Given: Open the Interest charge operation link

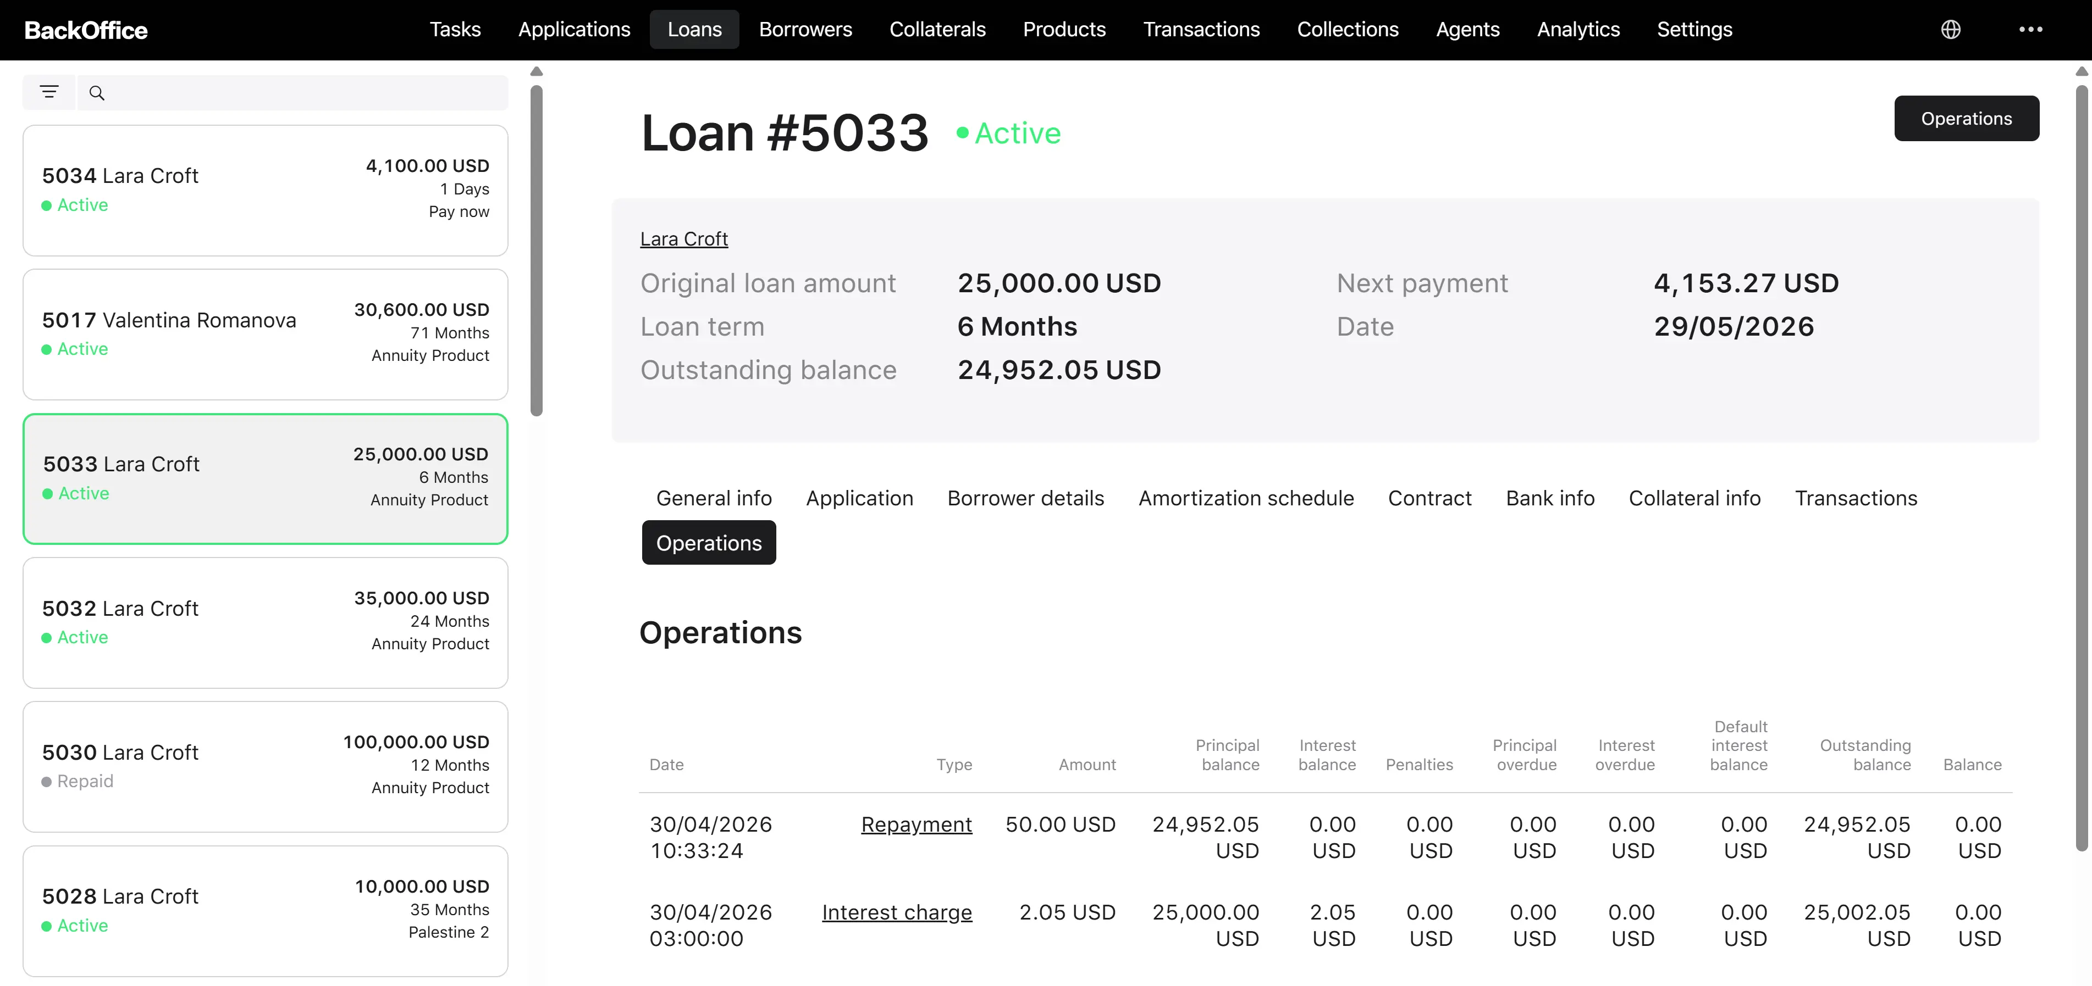Looking at the screenshot, I should click(897, 912).
